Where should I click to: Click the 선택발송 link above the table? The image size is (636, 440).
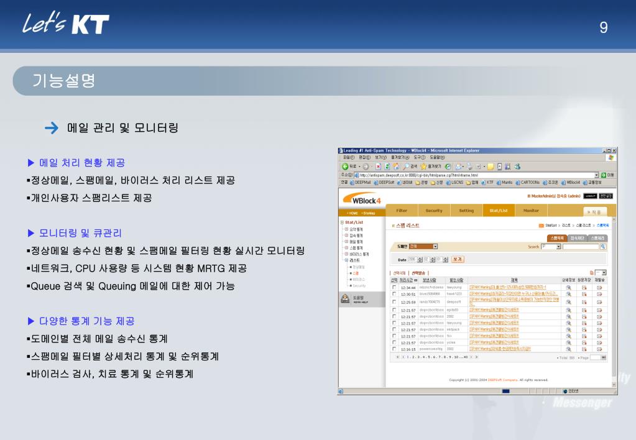pos(418,273)
